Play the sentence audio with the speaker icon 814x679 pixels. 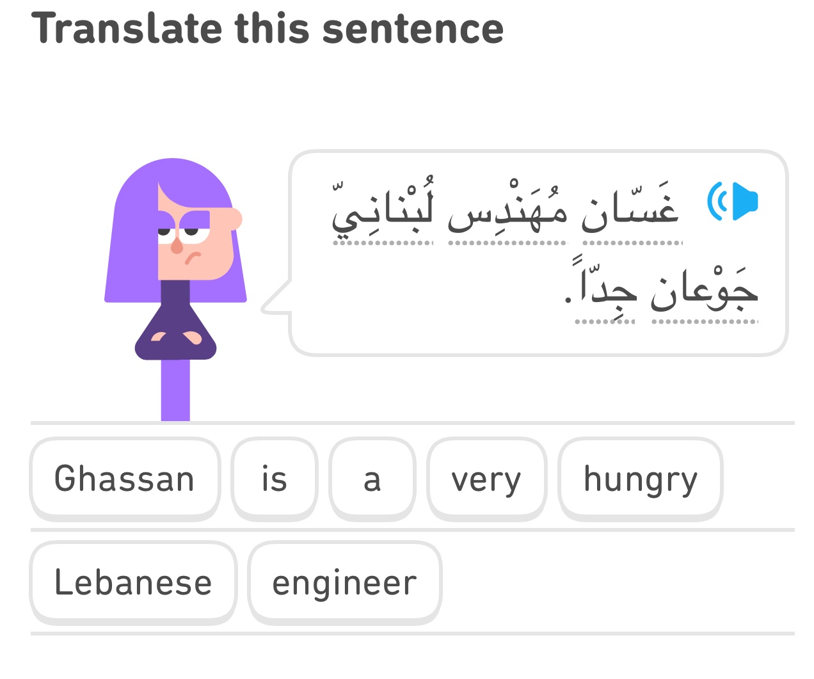click(733, 202)
